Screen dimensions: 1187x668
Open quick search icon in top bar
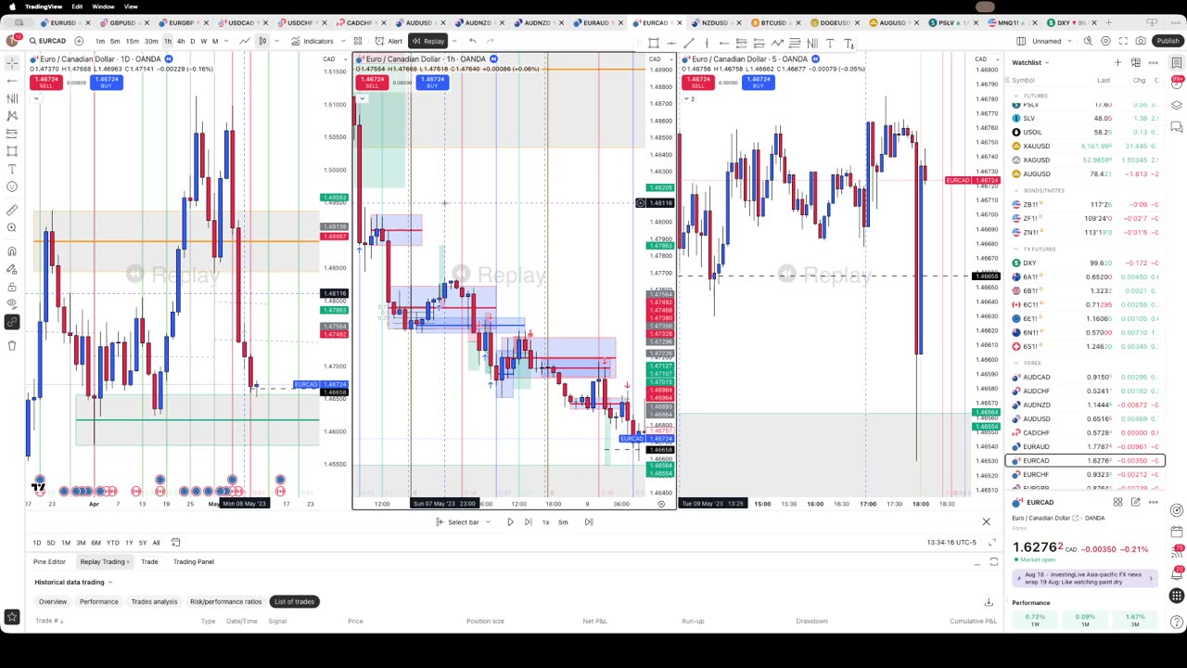pyautogui.click(x=1089, y=41)
